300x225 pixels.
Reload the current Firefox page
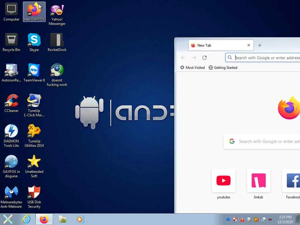[x=204, y=58]
